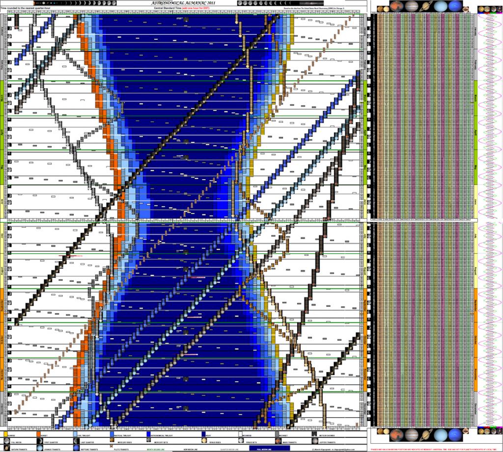Click the Full Moon icon in the legend

[5, 441]
